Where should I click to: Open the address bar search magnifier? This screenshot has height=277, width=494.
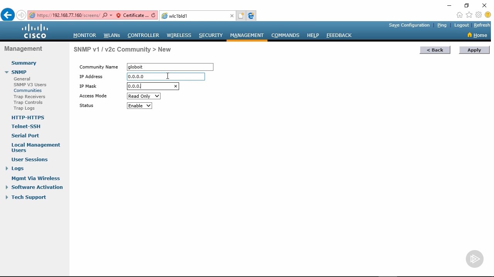click(x=105, y=15)
